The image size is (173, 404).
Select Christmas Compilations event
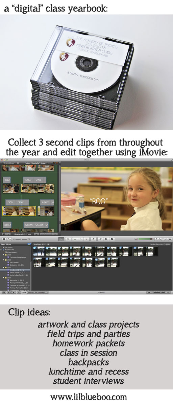(x=18, y=257)
